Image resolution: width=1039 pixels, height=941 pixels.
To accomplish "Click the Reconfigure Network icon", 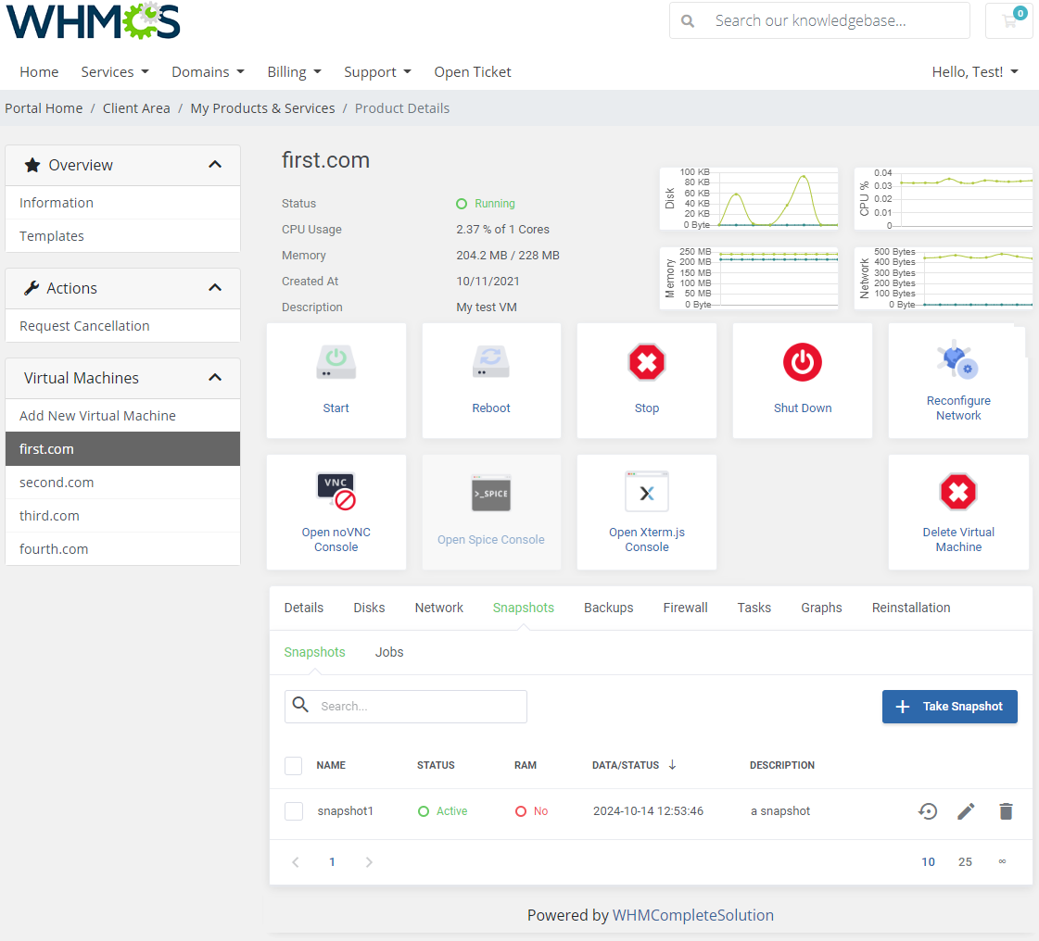I will (x=958, y=359).
